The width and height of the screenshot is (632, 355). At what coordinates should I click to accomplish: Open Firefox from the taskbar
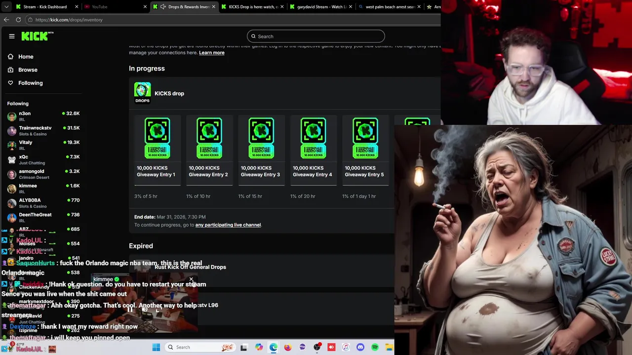tap(288, 348)
